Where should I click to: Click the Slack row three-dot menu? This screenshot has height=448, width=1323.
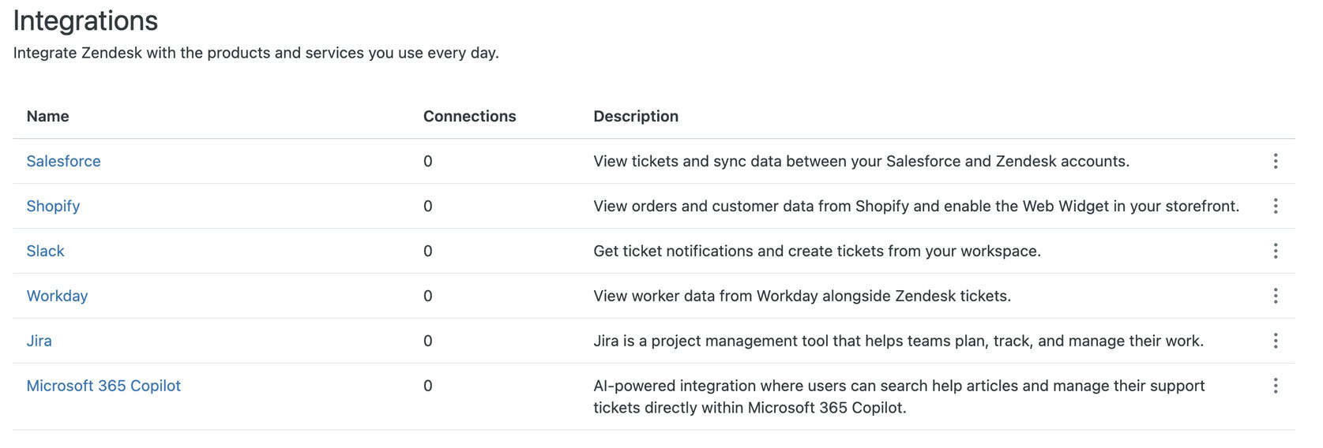(x=1275, y=251)
